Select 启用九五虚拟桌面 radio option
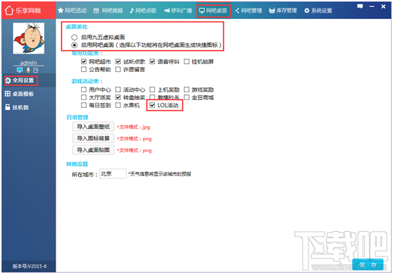 point(74,37)
